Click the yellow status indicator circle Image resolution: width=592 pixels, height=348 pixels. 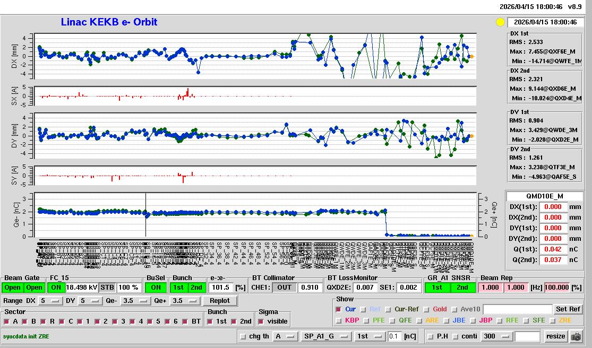(x=500, y=22)
